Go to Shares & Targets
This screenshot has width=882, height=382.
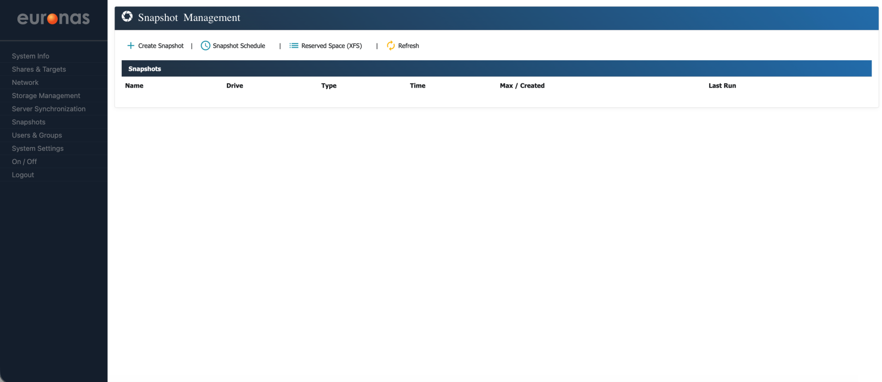(x=39, y=69)
